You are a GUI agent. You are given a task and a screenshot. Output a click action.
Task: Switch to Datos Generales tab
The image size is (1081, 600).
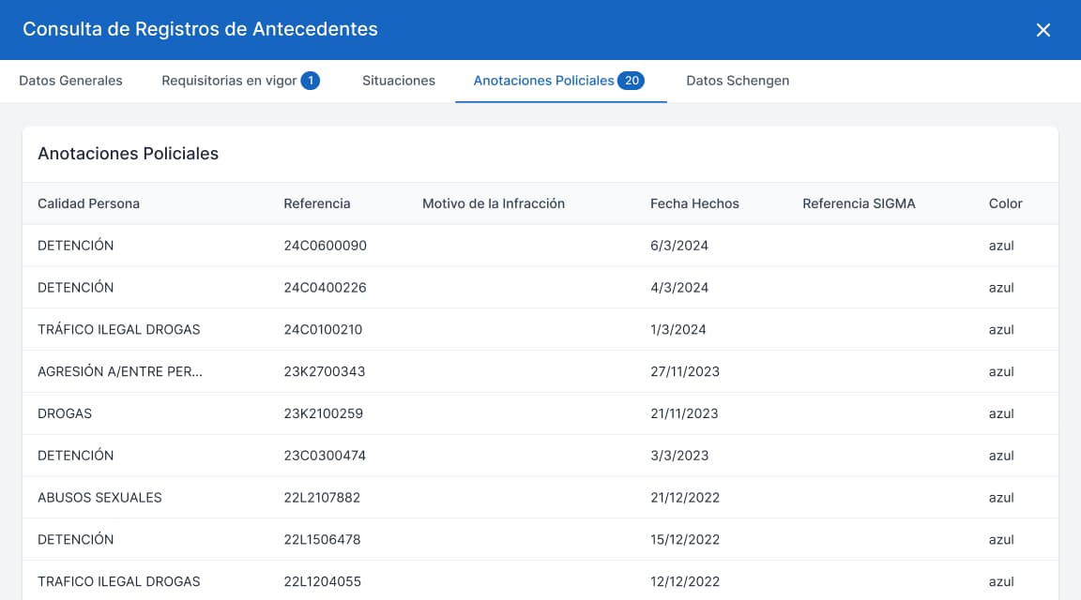tap(70, 81)
